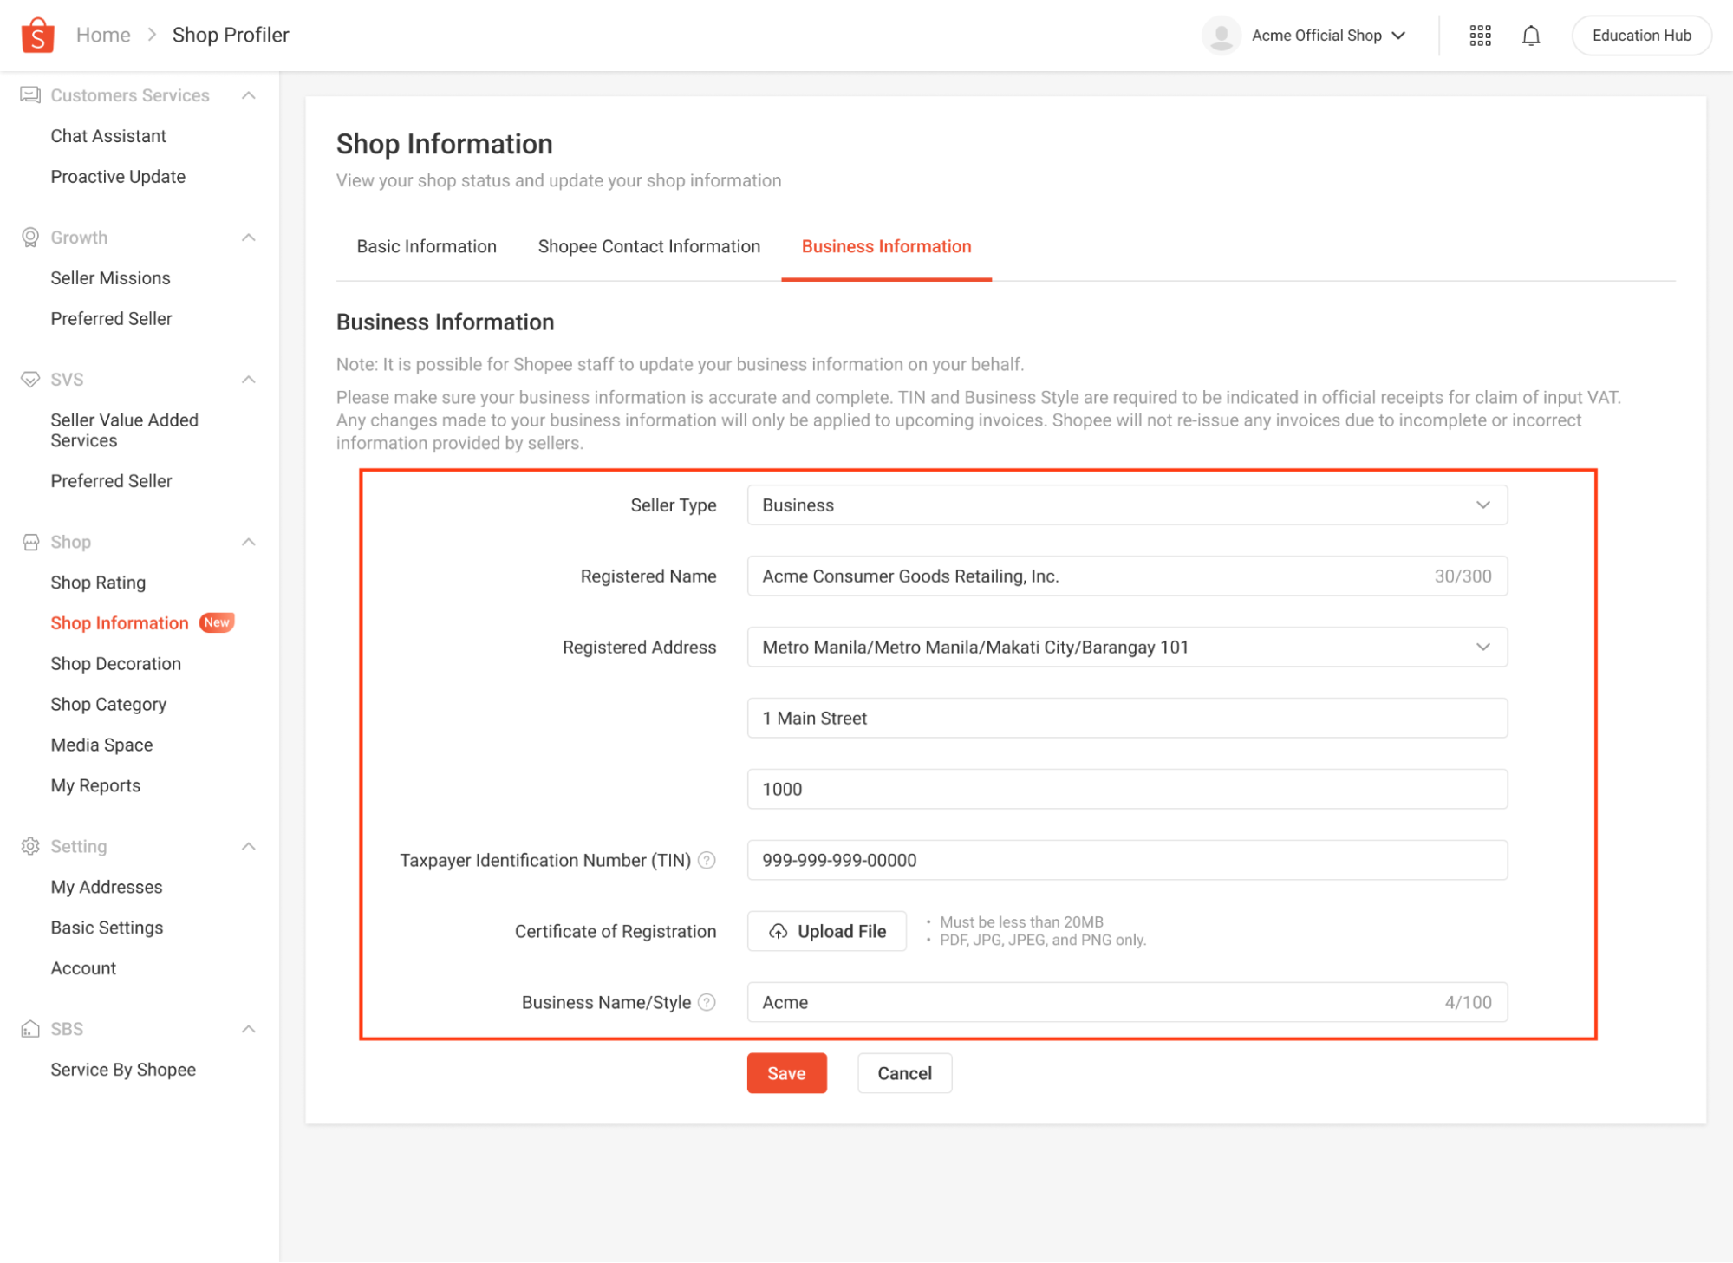Switch to the Basic Information tab
The width and height of the screenshot is (1733, 1263).
pyautogui.click(x=426, y=246)
